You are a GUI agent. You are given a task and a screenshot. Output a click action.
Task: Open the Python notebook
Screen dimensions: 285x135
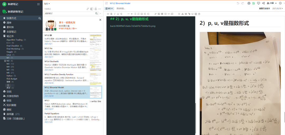[9, 76]
